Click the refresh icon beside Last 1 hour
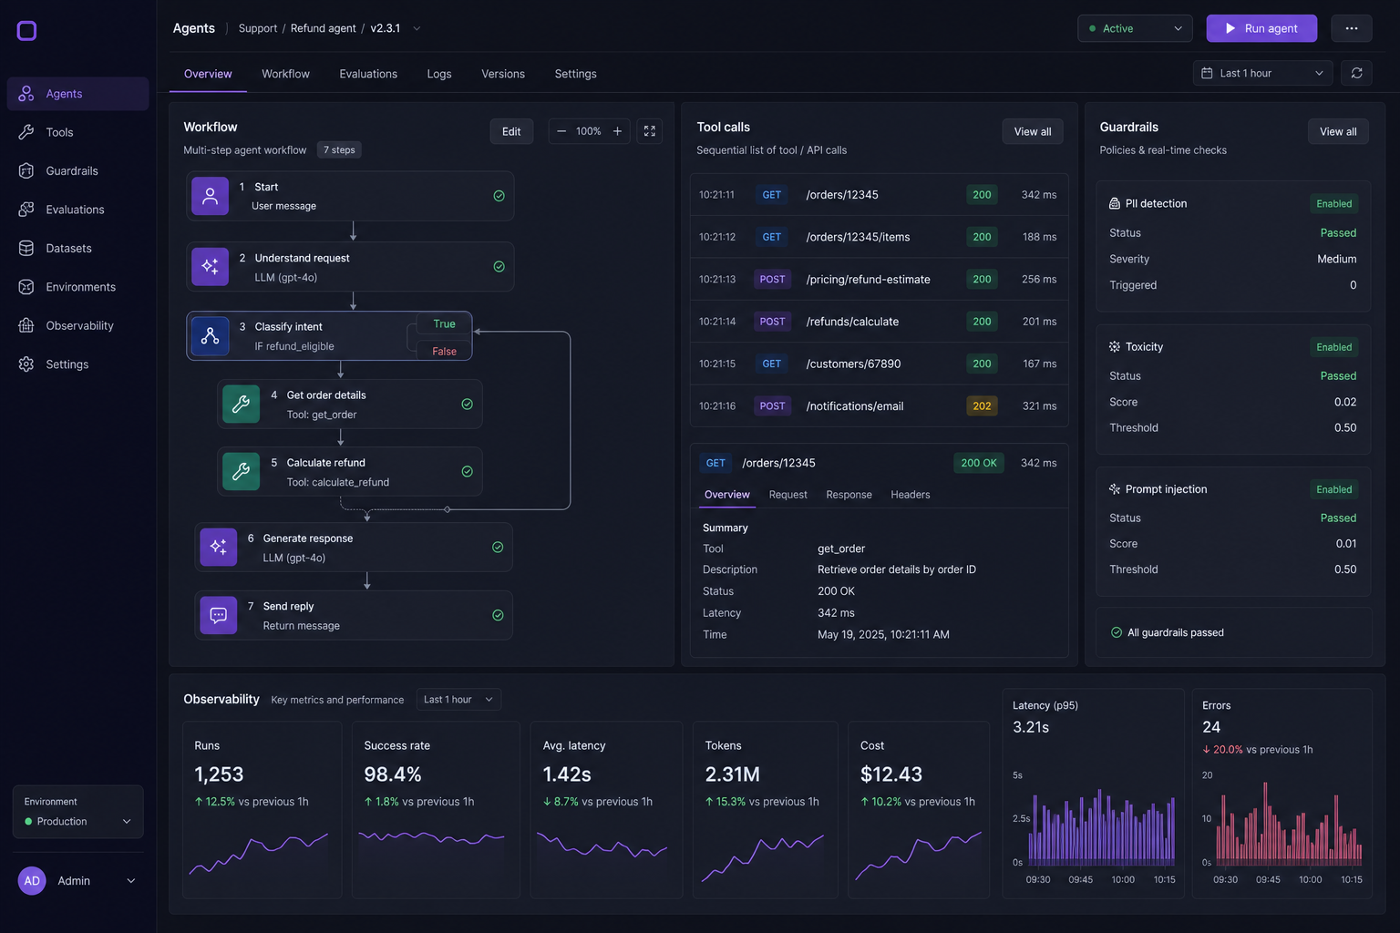Screen dimensions: 1400x933 (x=1356, y=73)
